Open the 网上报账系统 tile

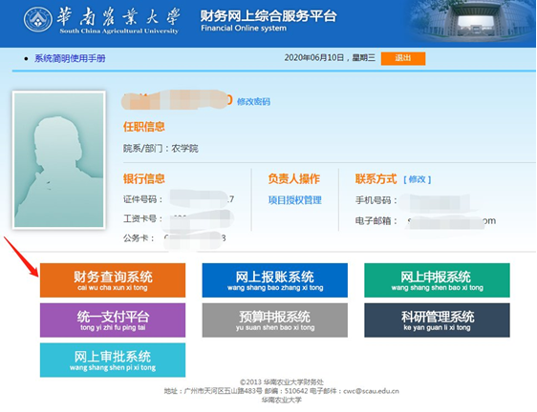(274, 280)
